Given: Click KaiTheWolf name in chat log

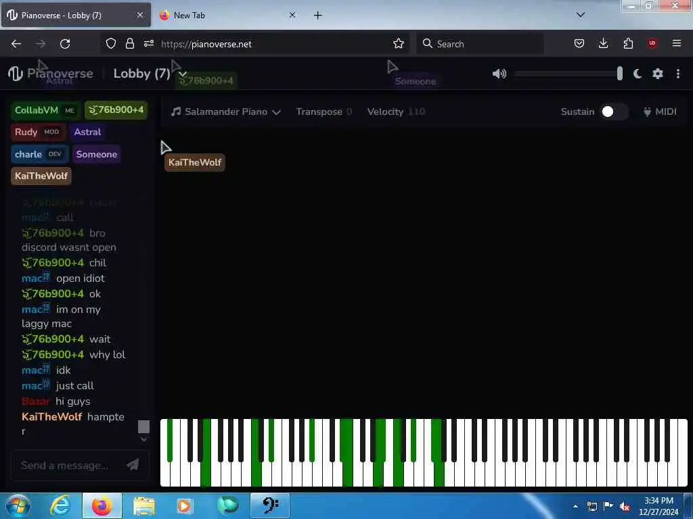Looking at the screenshot, I should (x=51, y=417).
